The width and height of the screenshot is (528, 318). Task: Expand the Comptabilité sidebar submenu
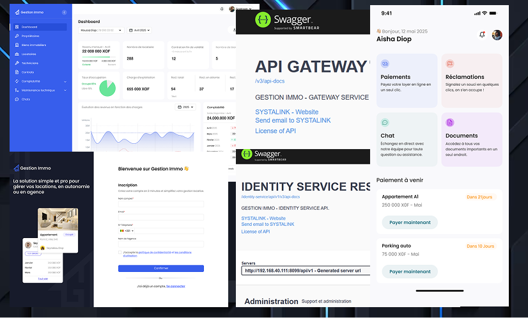click(65, 81)
